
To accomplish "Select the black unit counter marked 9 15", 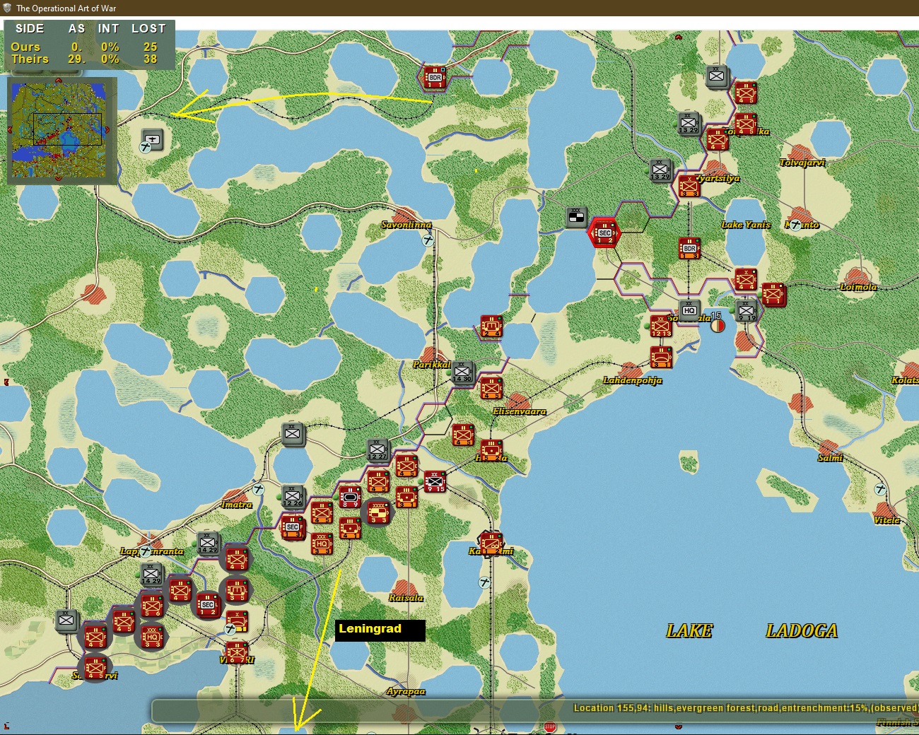I will pos(434,481).
